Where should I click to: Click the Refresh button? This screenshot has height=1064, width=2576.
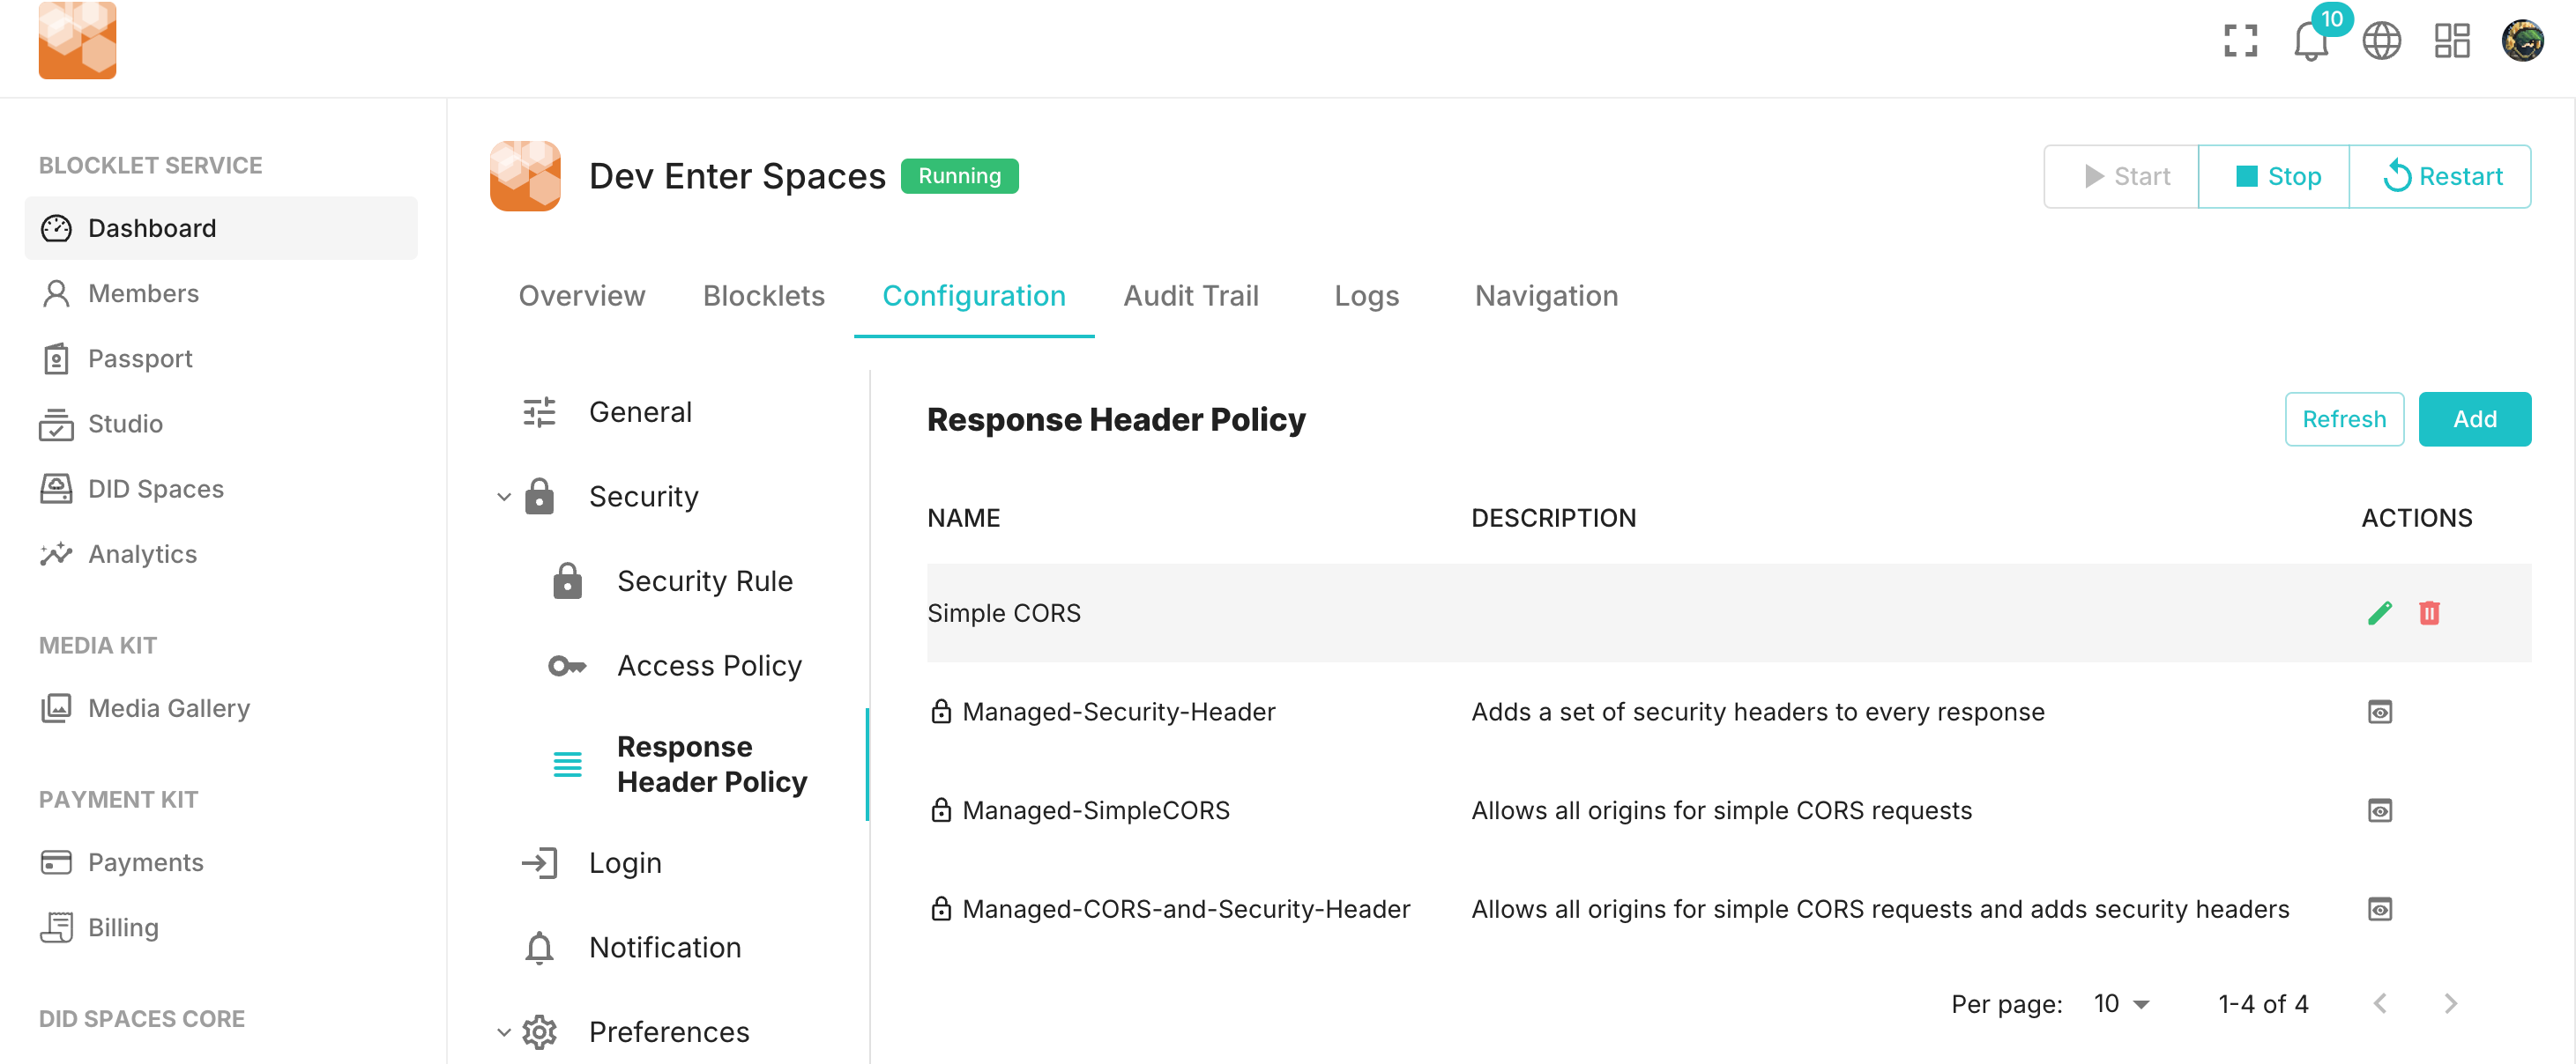pyautogui.click(x=2343, y=418)
